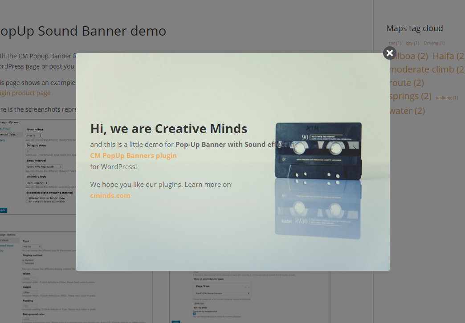Visit the cminds.com link in the popup
Image resolution: width=465 pixels, height=323 pixels.
(x=110, y=196)
